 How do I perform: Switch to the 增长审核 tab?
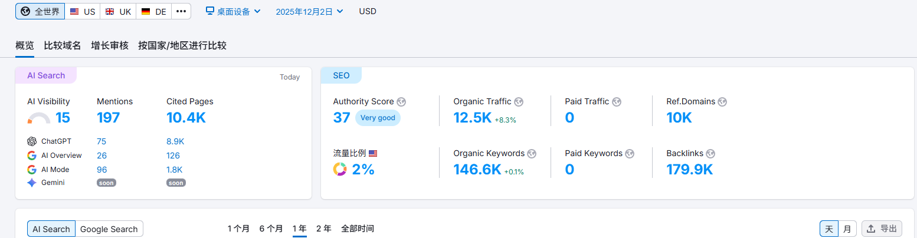pyautogui.click(x=110, y=45)
